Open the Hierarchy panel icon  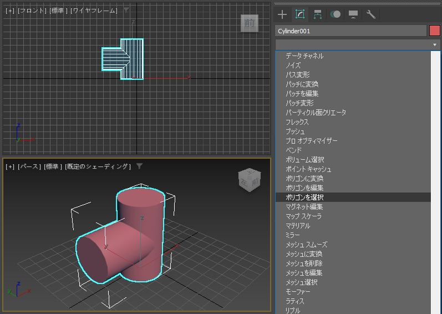[x=318, y=14]
